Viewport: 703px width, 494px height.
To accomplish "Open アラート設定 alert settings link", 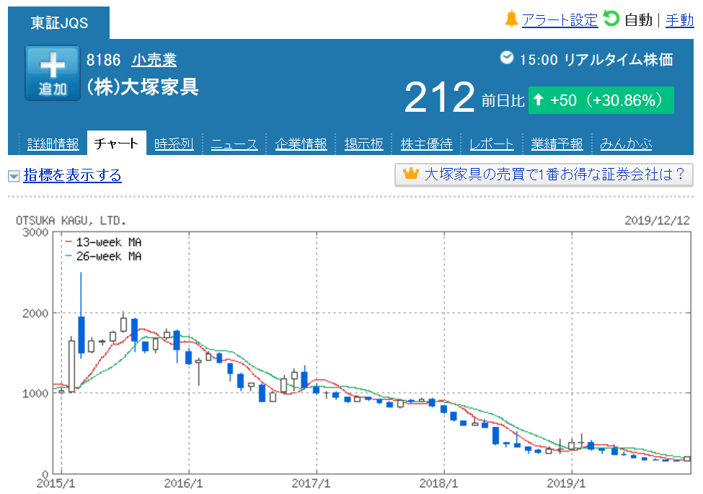I will pyautogui.click(x=560, y=20).
